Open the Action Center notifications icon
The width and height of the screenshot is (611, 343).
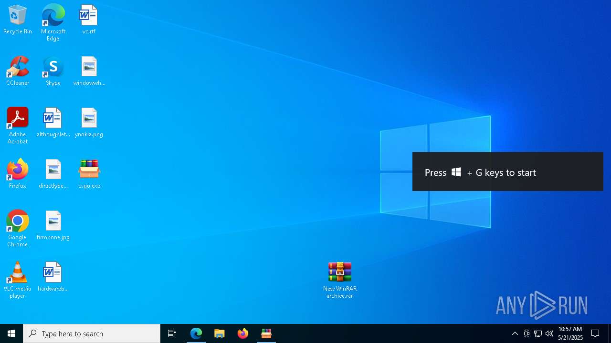click(596, 333)
